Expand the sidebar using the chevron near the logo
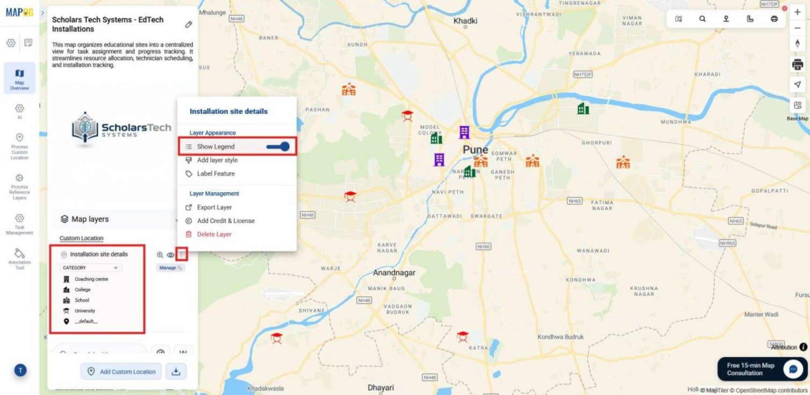The width and height of the screenshot is (810, 395). coord(42,13)
